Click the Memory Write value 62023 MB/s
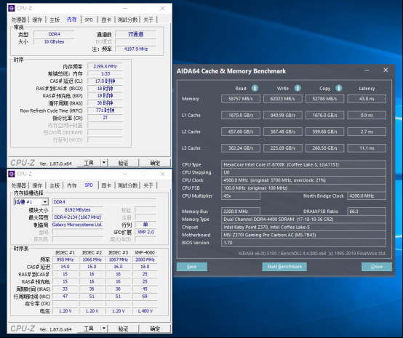403x338 pixels. tap(283, 99)
